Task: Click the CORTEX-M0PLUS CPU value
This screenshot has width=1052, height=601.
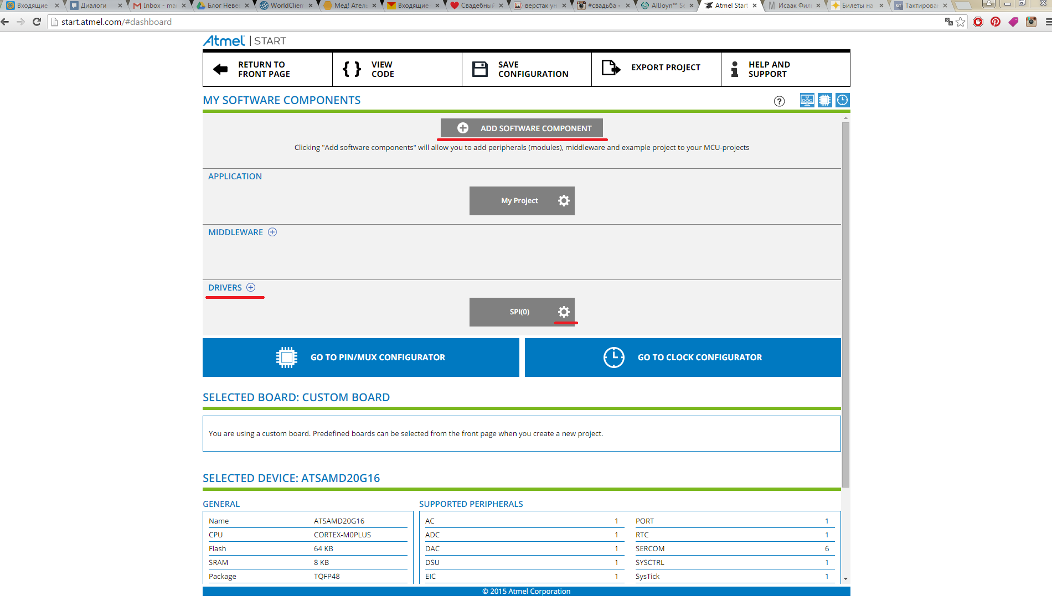Action: [342, 535]
